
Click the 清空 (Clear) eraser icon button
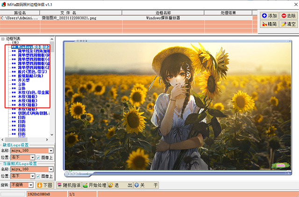coord(288,24)
